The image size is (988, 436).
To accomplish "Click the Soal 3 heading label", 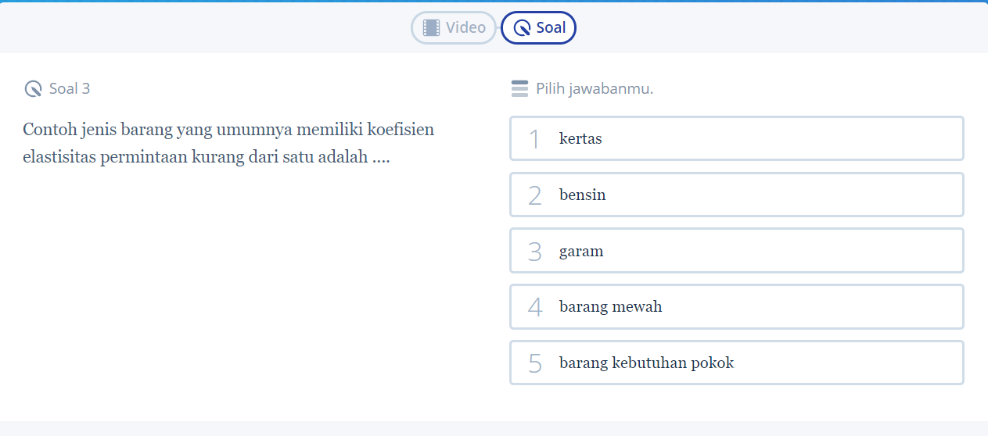I will pyautogui.click(x=70, y=89).
